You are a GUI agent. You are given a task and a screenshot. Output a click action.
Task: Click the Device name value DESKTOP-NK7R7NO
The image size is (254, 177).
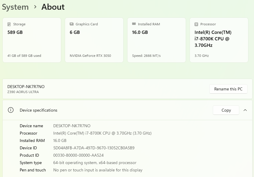click(72, 126)
